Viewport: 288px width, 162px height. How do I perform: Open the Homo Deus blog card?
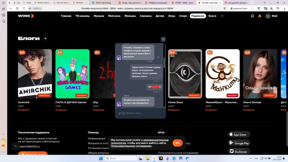[185, 74]
